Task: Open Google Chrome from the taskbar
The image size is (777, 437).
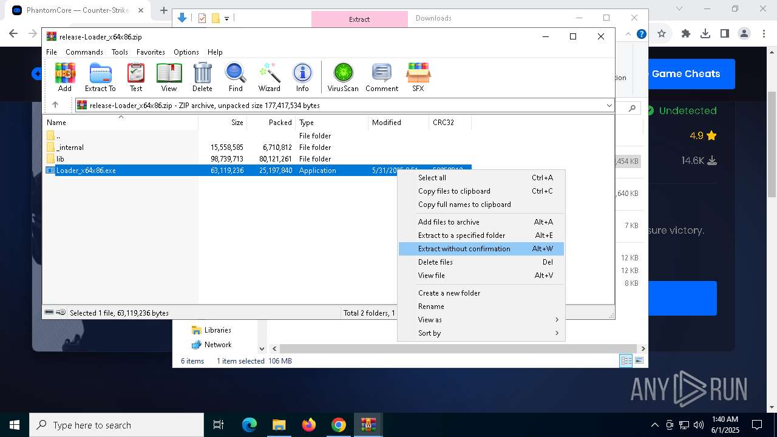Action: (x=339, y=425)
